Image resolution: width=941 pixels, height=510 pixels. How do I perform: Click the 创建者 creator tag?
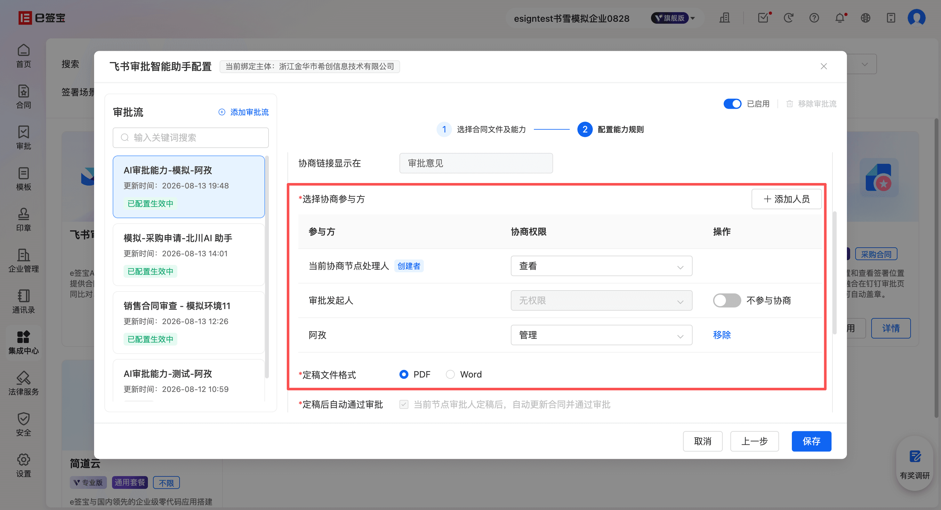pos(409,266)
